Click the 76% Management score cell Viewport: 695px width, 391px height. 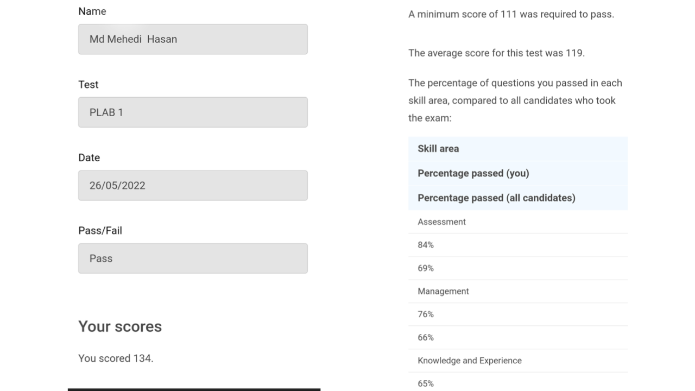coord(426,314)
